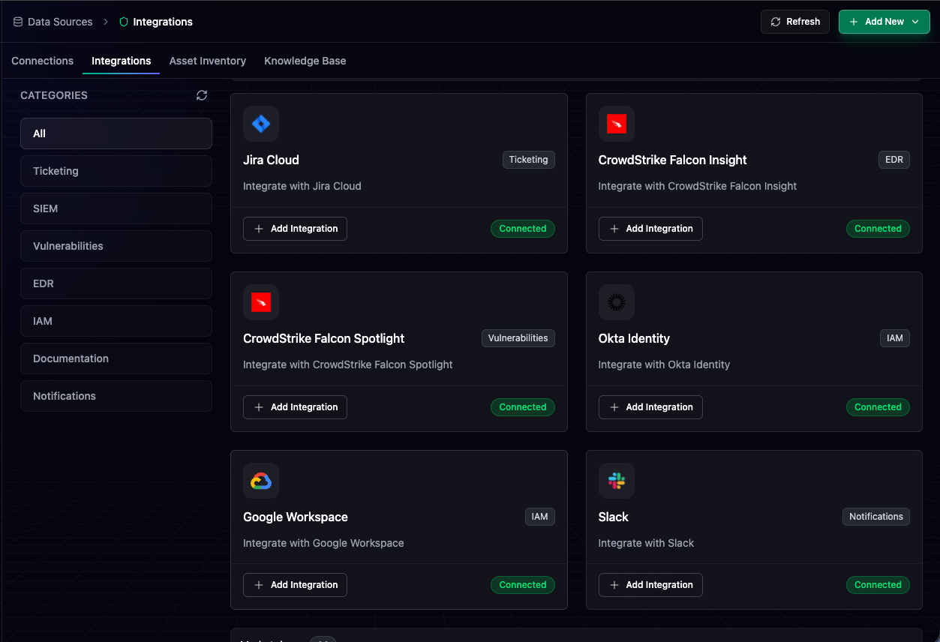The width and height of the screenshot is (940, 642).
Task: Select the Integrations tab
Action: [x=122, y=61]
